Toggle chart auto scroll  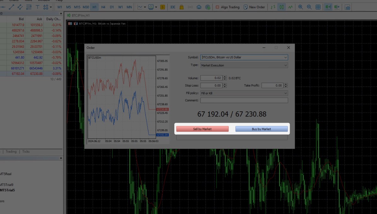[x=328, y=7]
